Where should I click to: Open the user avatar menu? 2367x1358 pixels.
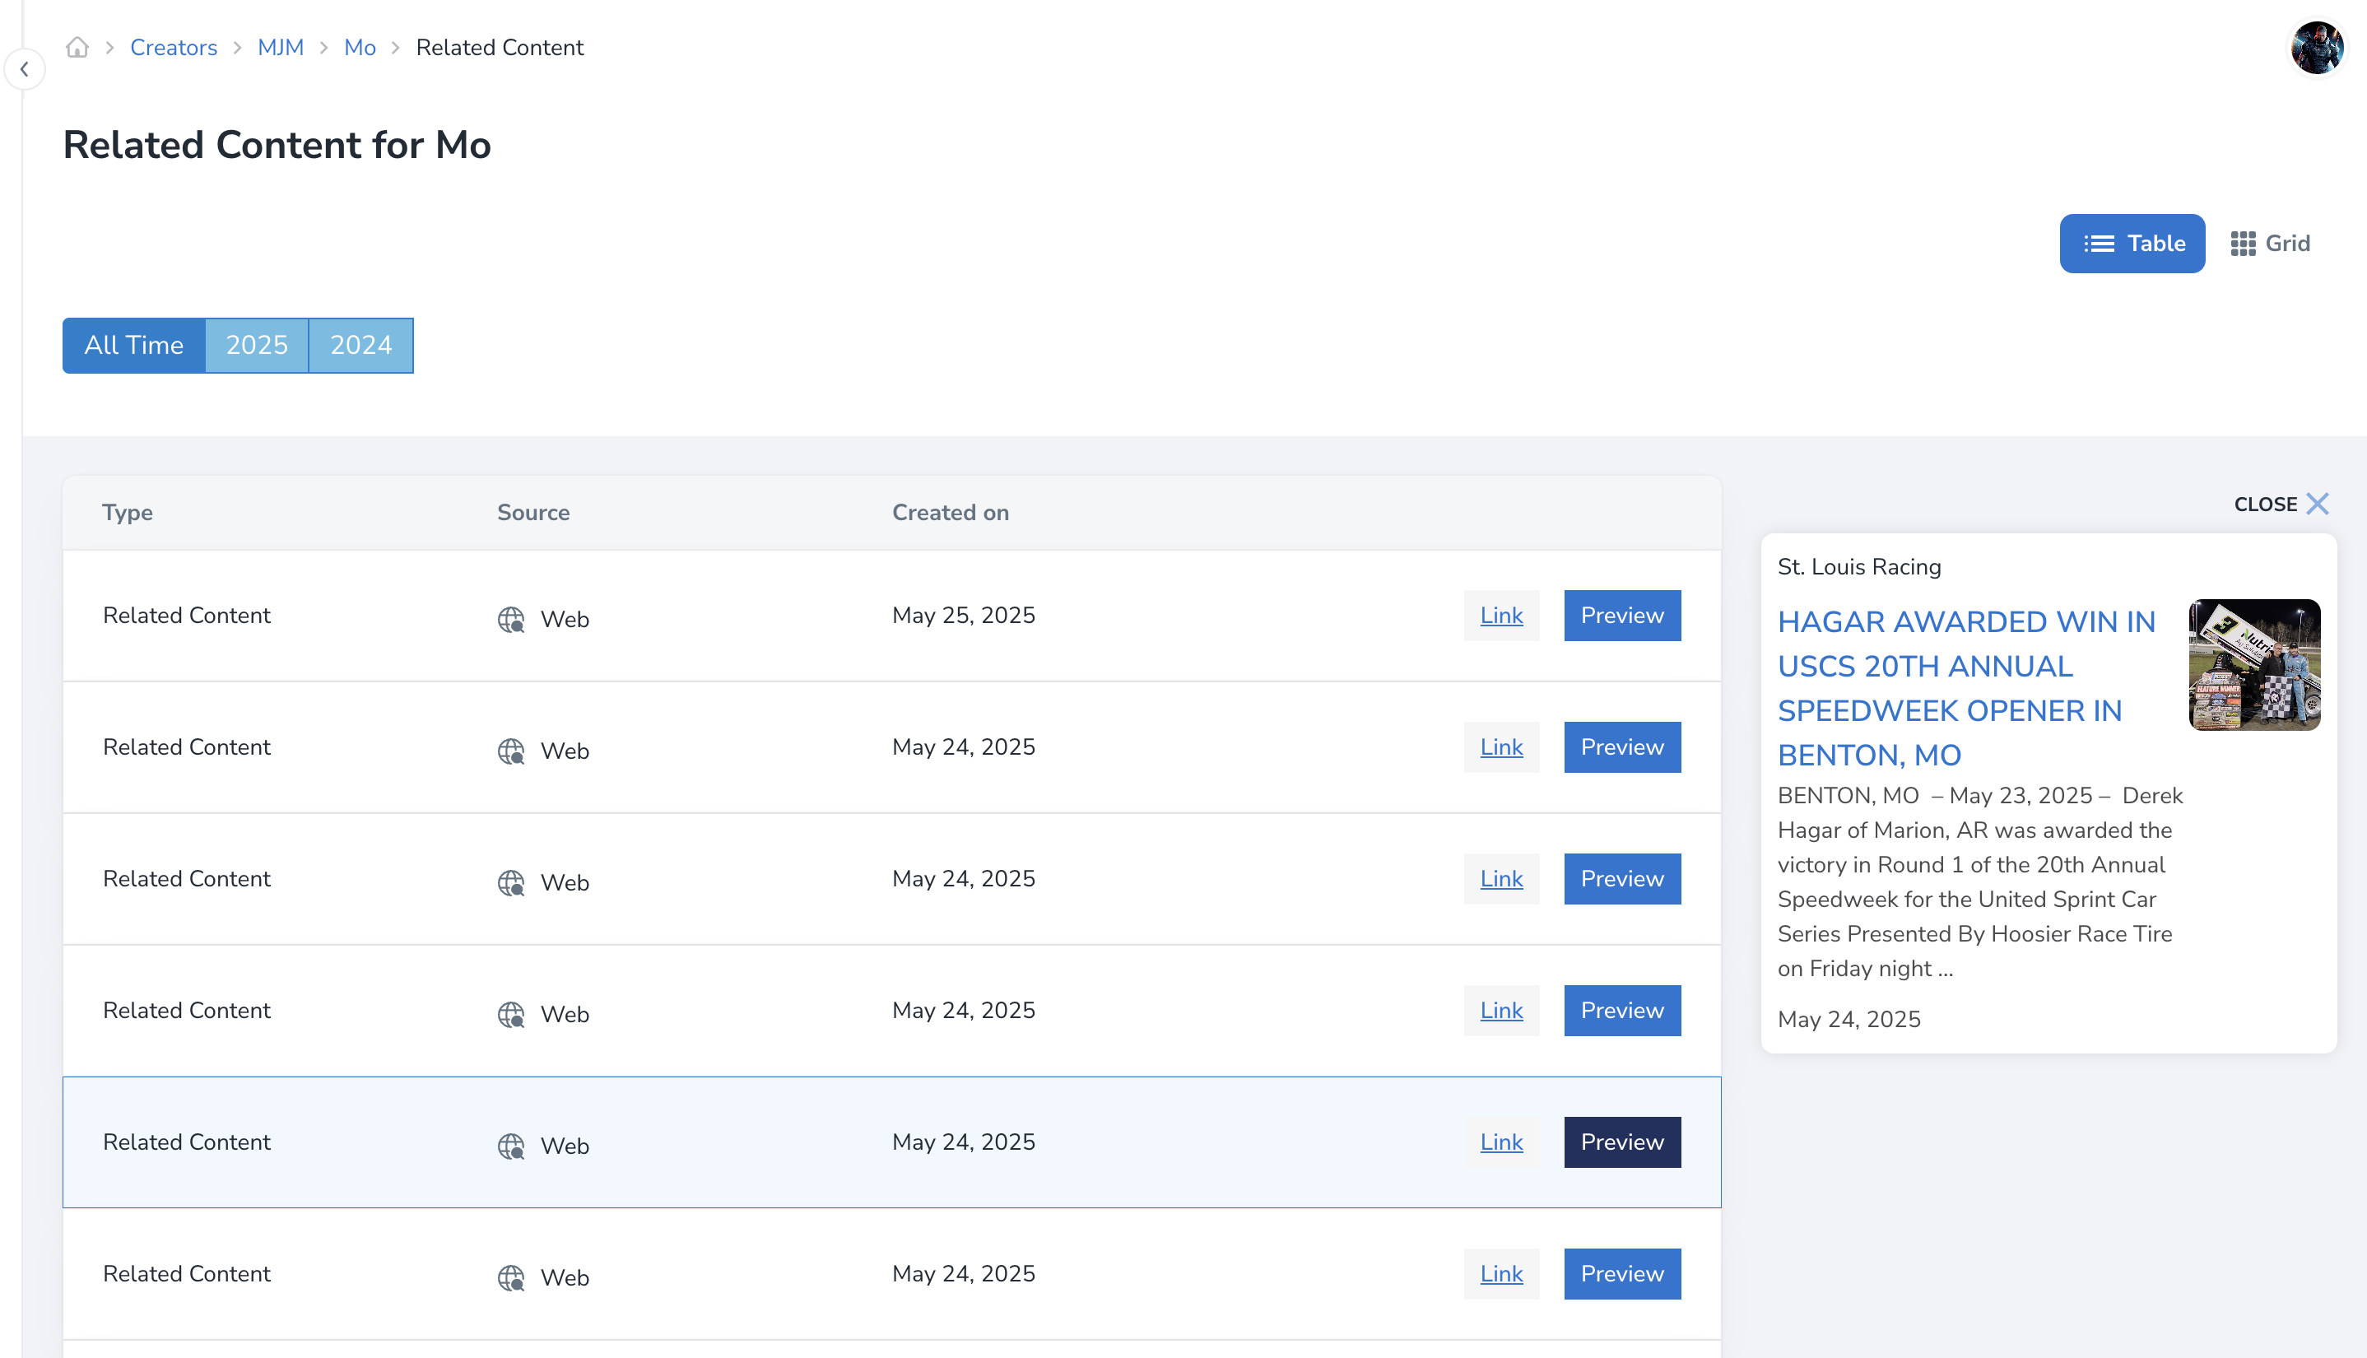(x=2317, y=48)
